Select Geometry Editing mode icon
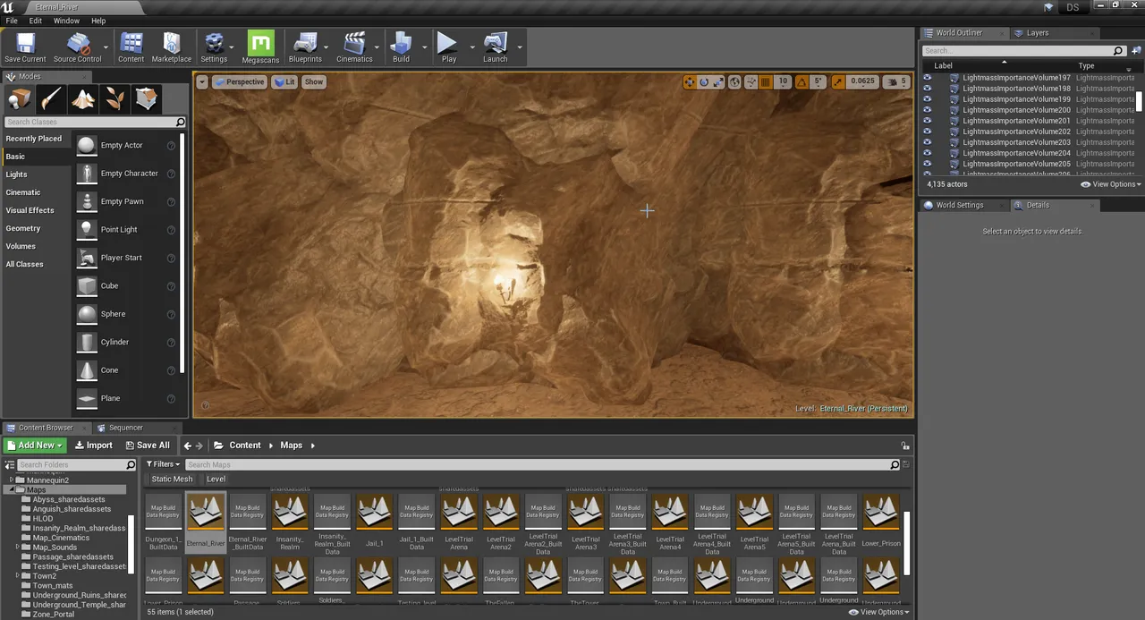The width and height of the screenshot is (1145, 620). 147,98
